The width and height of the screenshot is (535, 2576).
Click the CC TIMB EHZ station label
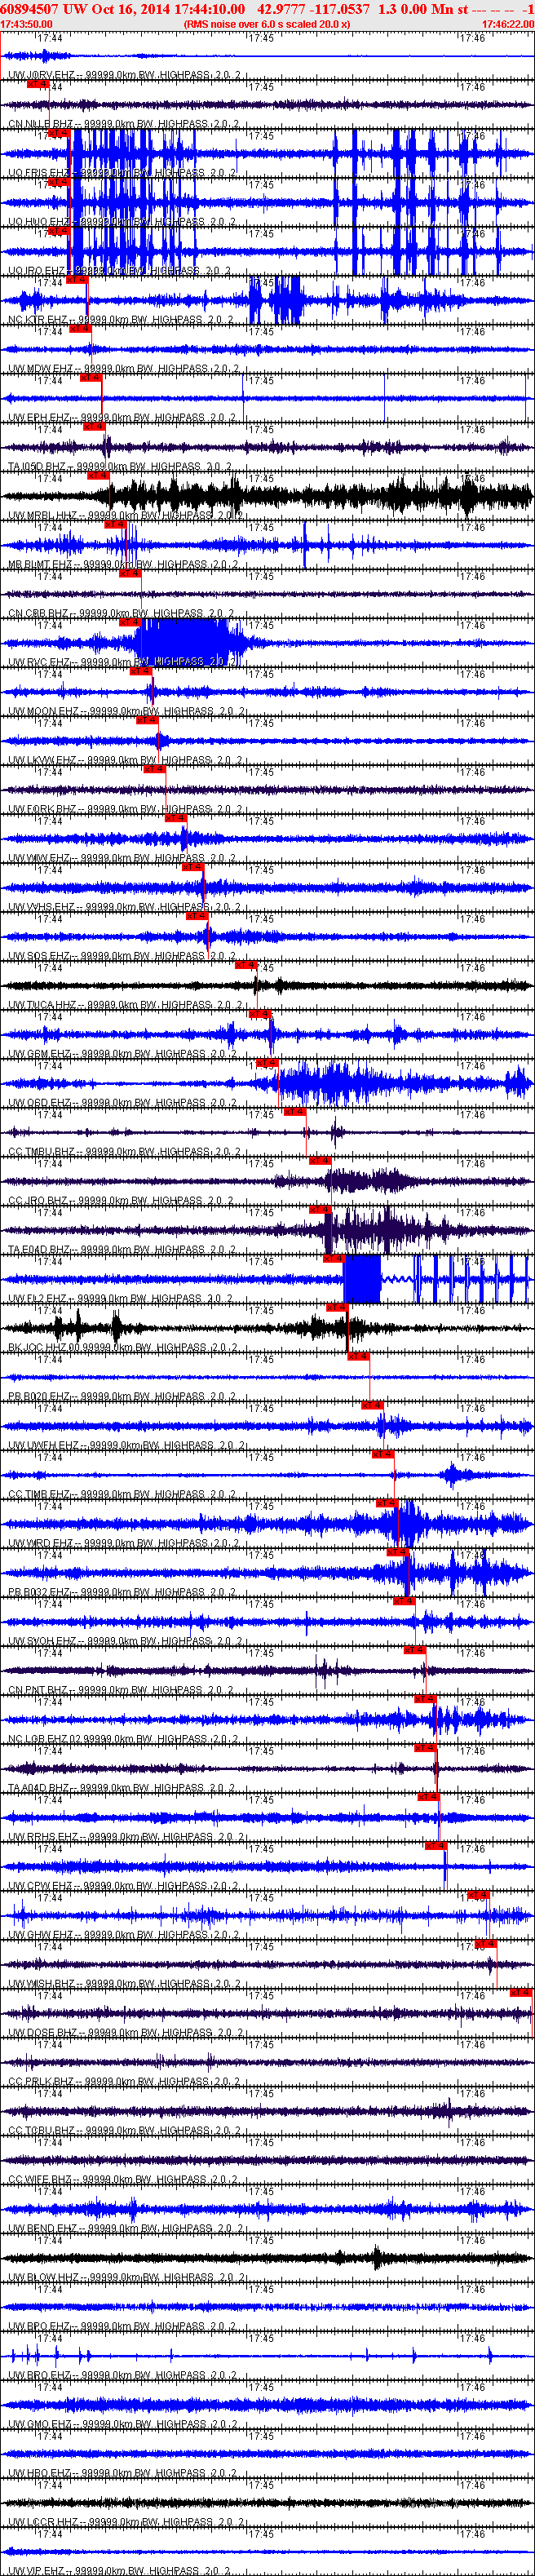point(41,1496)
